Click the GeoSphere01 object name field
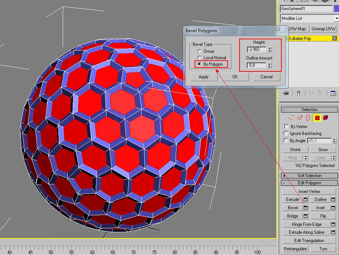 pos(306,9)
